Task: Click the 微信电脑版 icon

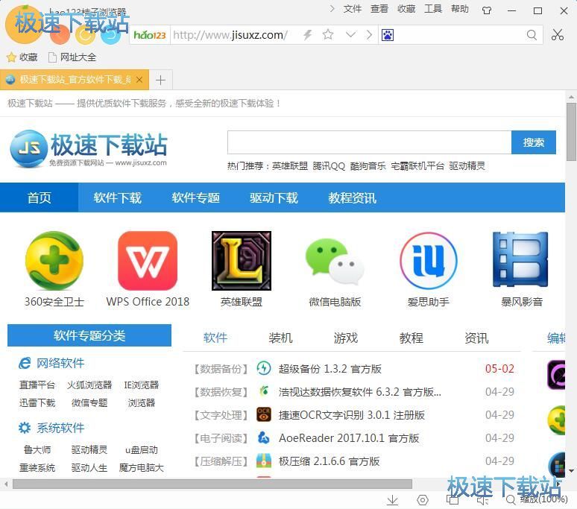Action: tap(335, 262)
